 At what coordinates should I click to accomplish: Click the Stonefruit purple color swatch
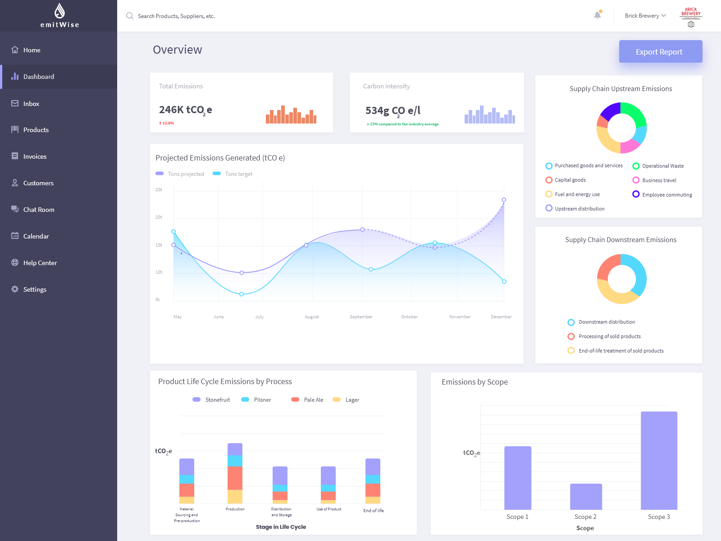pos(196,399)
